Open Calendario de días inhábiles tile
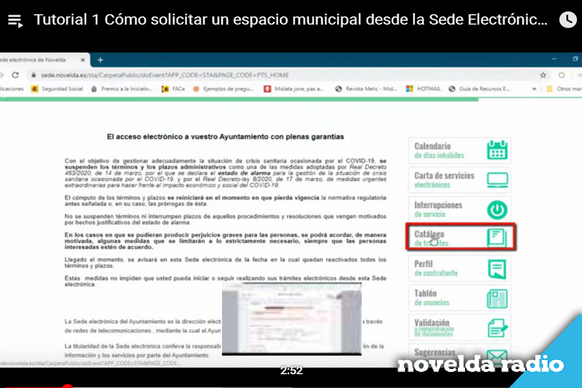582x388 pixels. (459, 151)
